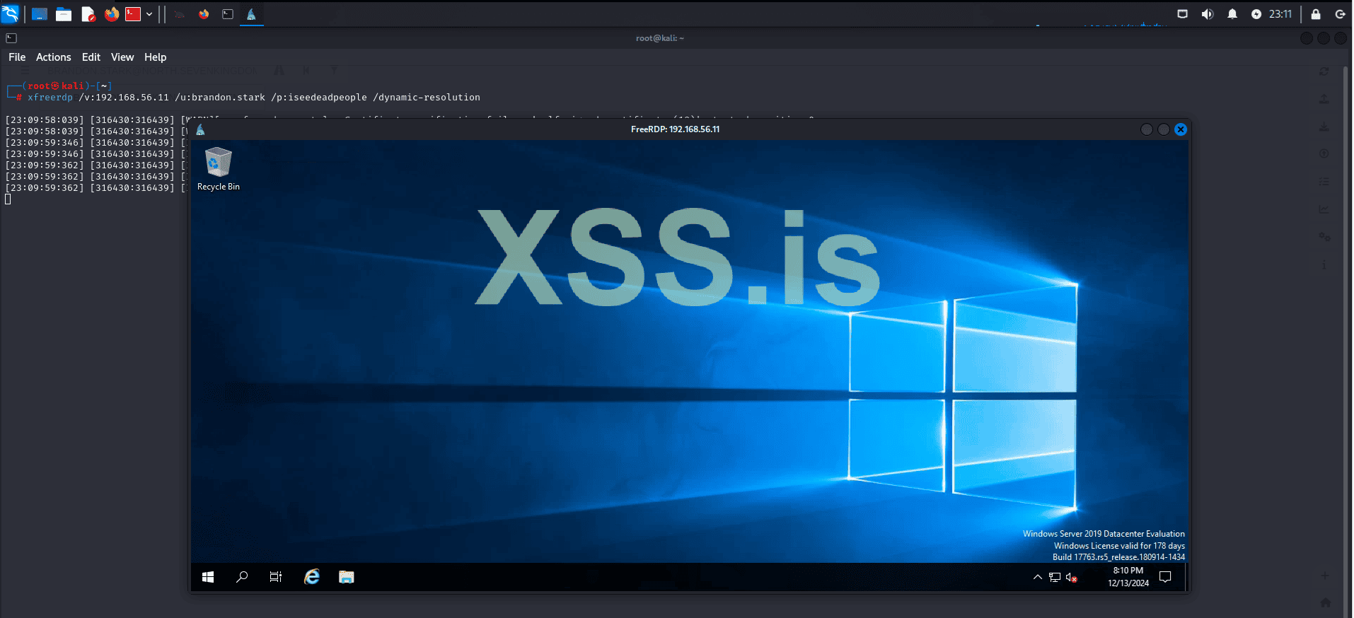The height and width of the screenshot is (618, 1354).
Task: Click the Kali network connection tray icon
Action: coord(1182,14)
